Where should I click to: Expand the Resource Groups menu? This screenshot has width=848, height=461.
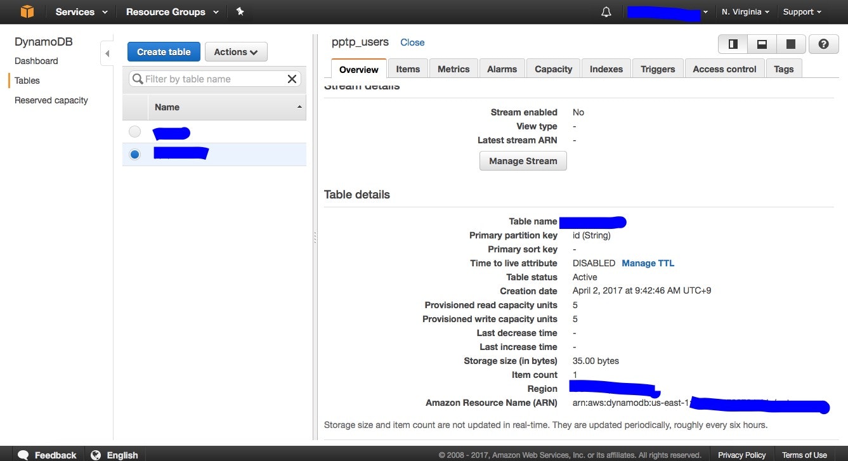point(172,12)
